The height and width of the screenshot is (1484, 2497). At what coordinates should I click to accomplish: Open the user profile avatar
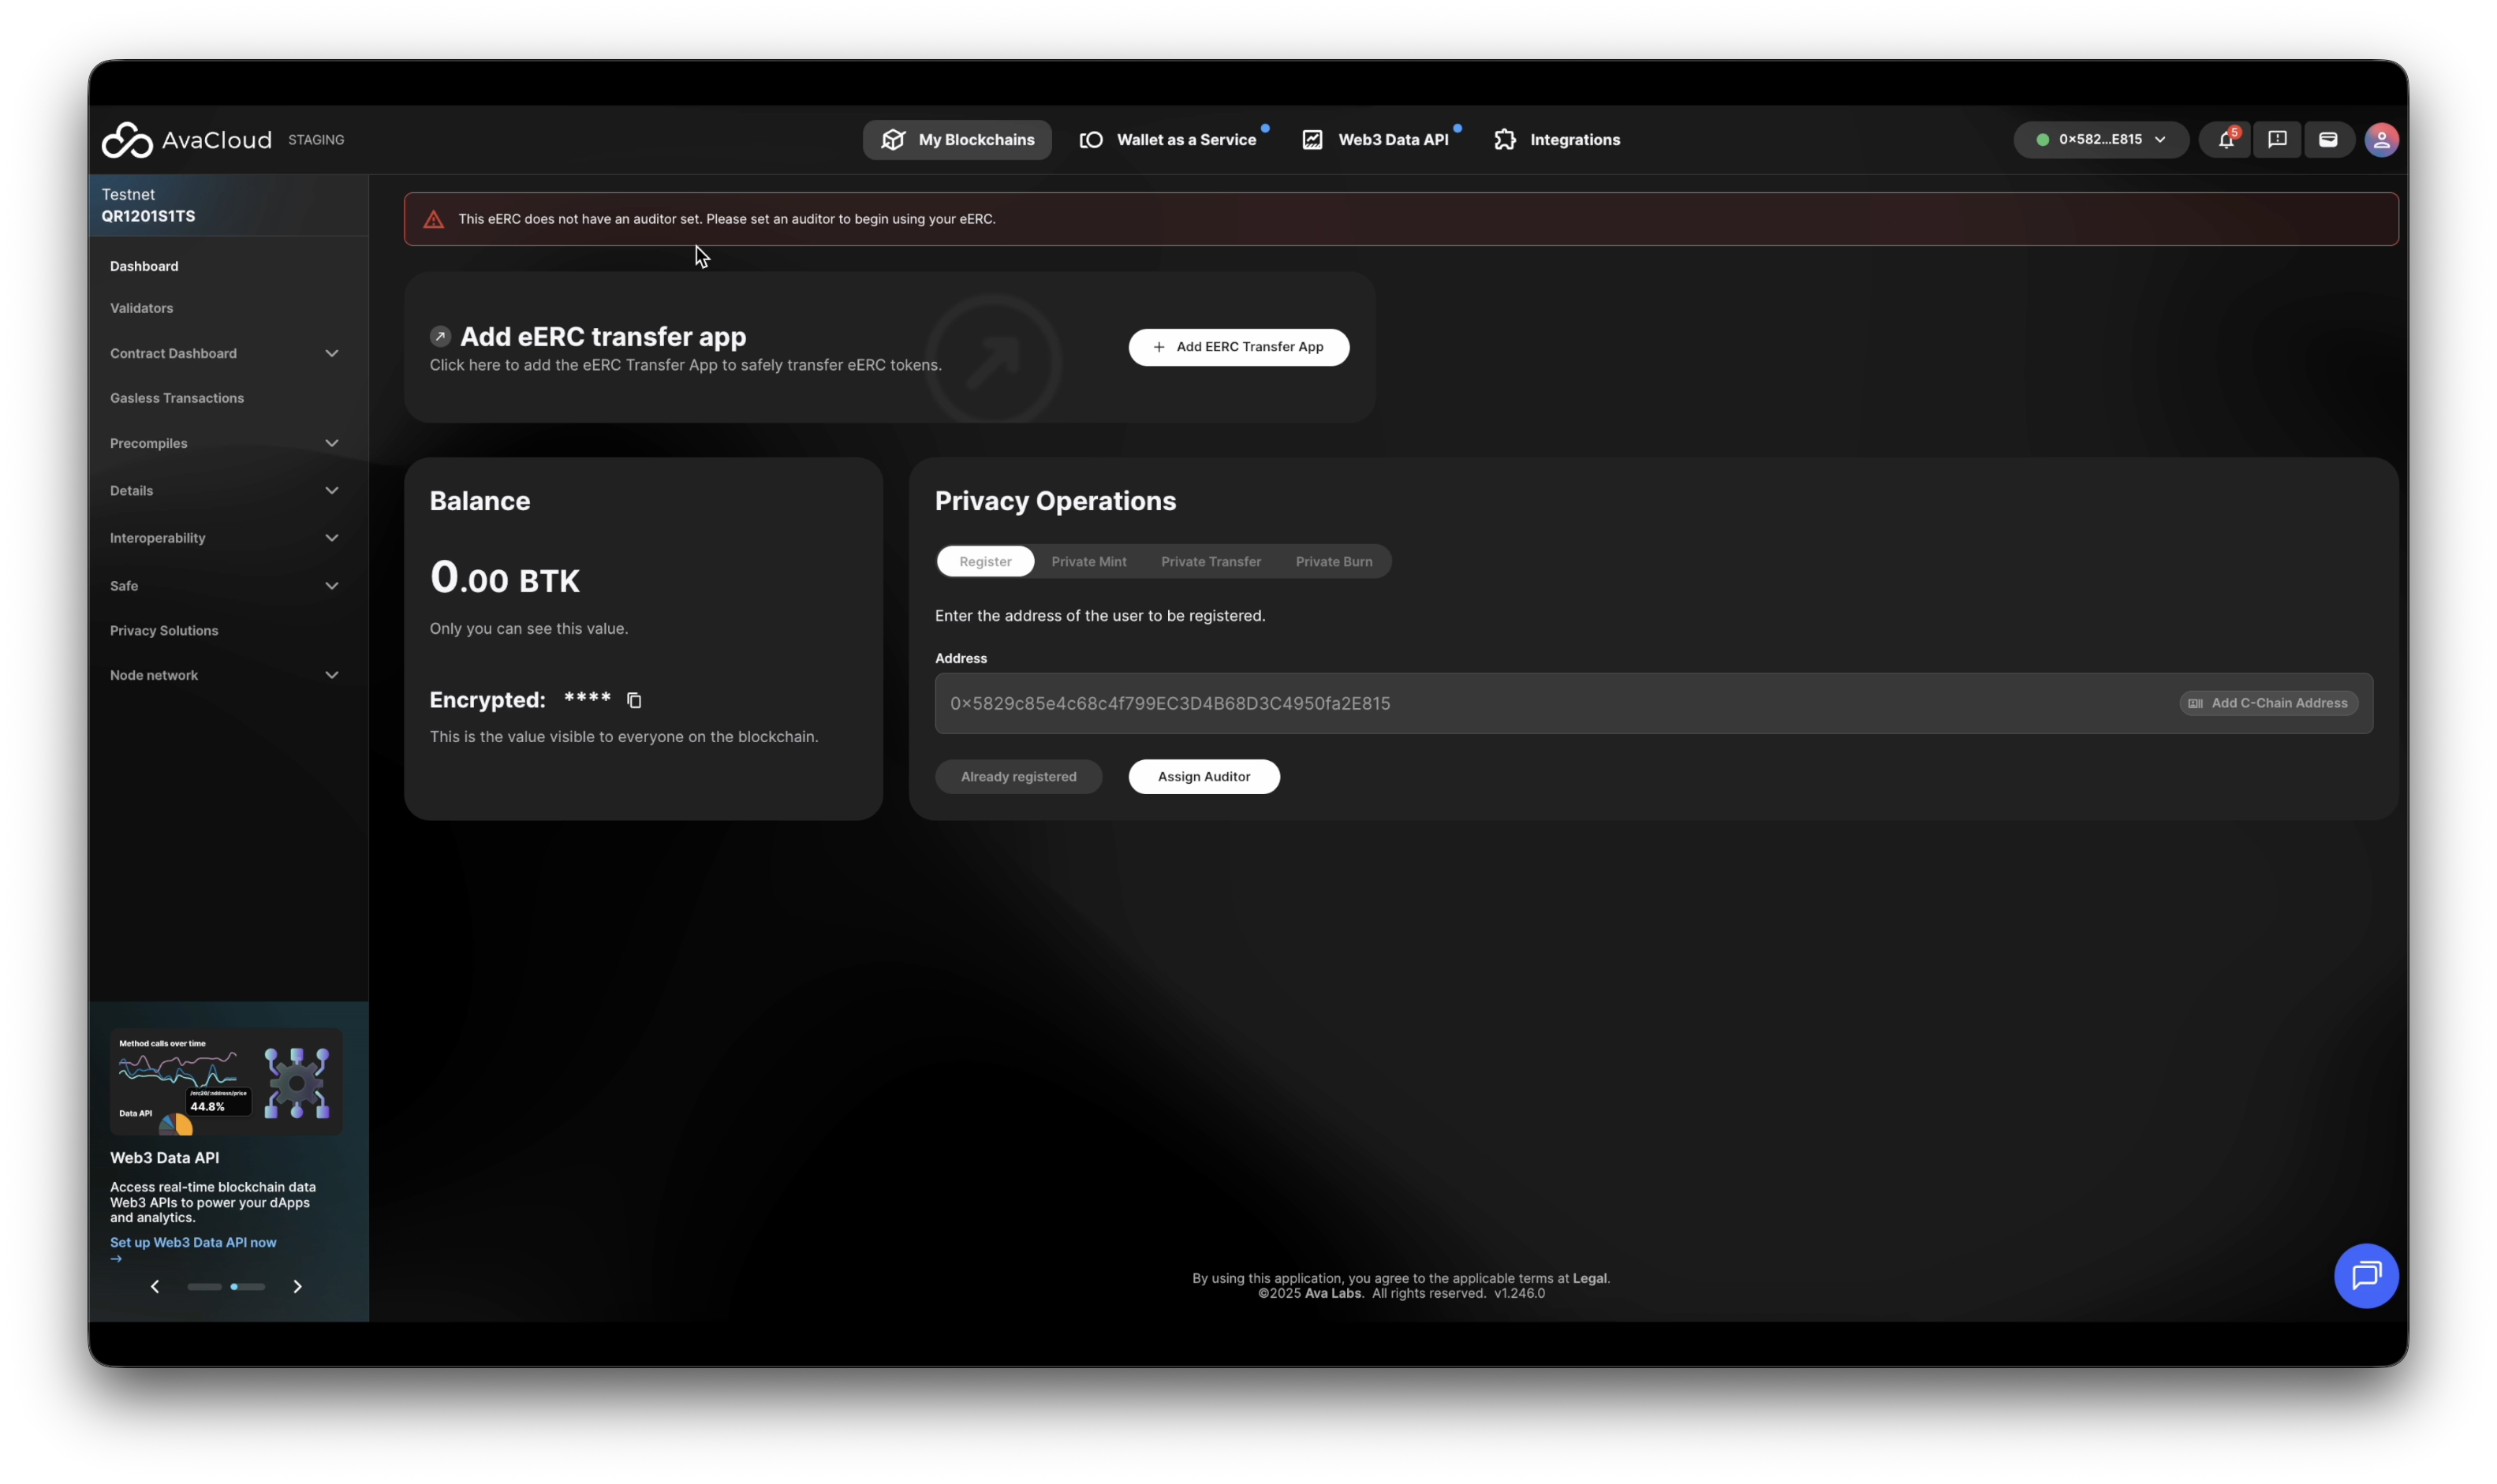[x=2381, y=140]
